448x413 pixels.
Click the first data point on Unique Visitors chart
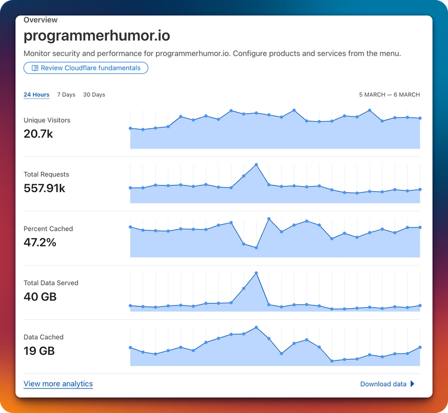coord(130,128)
